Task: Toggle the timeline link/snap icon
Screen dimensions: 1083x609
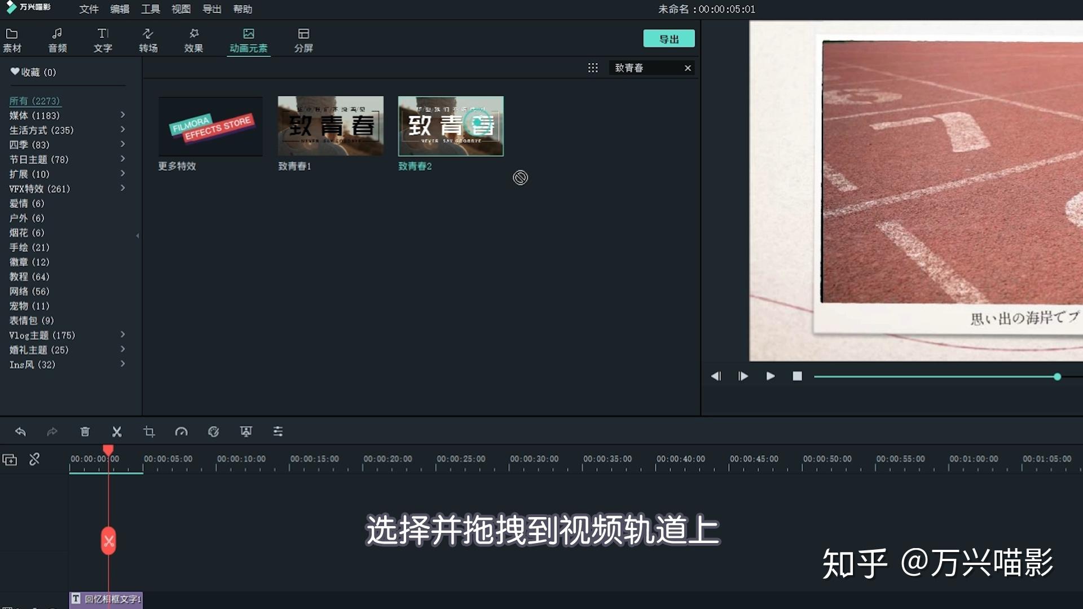Action: (x=34, y=459)
